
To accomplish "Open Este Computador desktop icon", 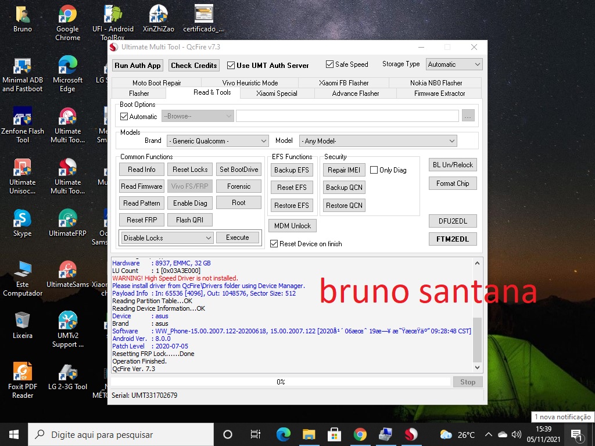I will point(23,279).
